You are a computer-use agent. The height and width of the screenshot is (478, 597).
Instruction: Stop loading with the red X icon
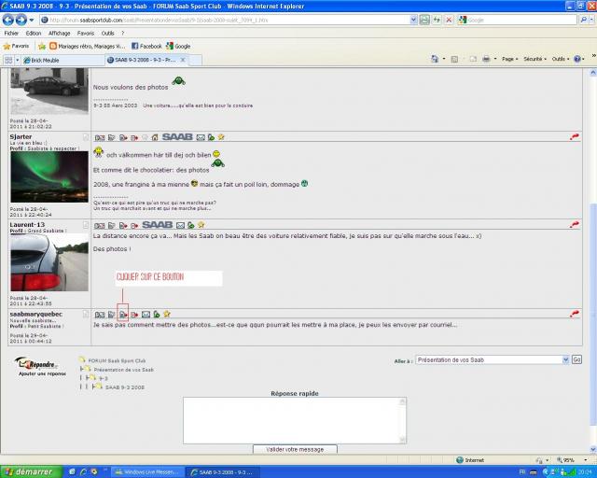(449, 20)
